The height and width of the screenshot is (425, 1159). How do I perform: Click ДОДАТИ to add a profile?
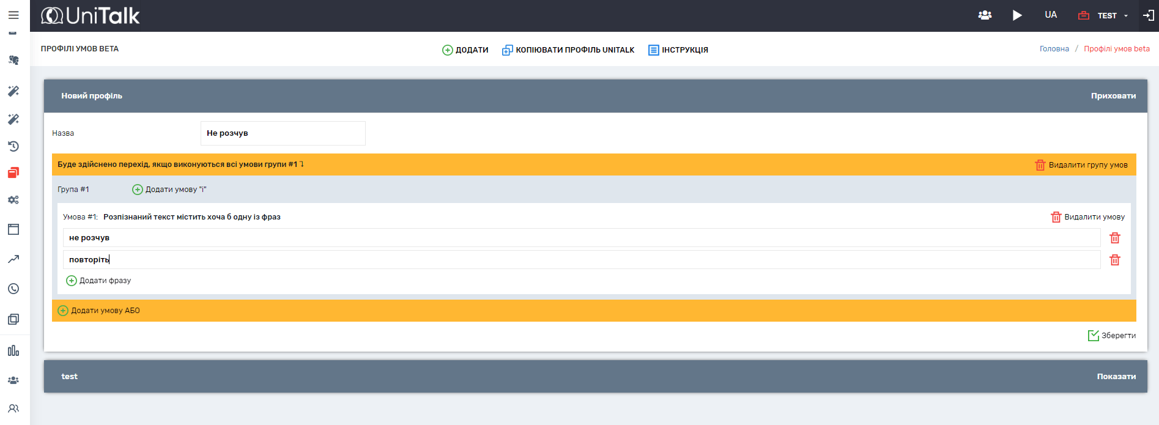[x=465, y=50]
